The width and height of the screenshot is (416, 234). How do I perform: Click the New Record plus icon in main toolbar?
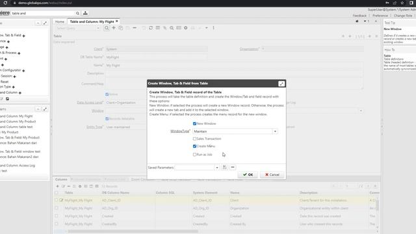(x=114, y=28)
